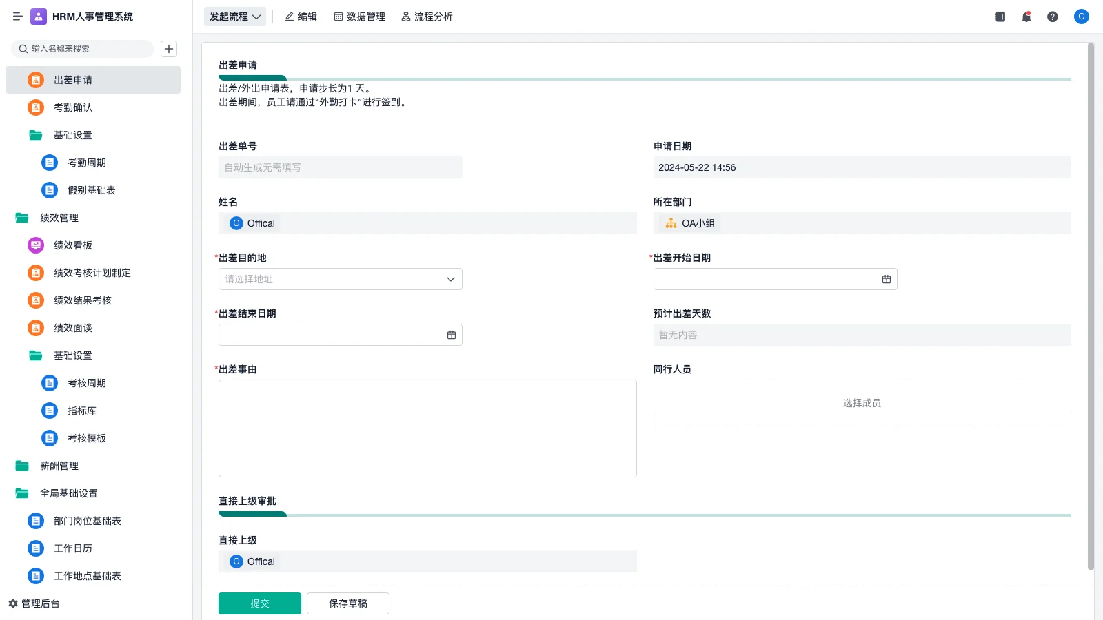Open the 流程分析 toolbar item
The width and height of the screenshot is (1103, 620).
point(427,17)
